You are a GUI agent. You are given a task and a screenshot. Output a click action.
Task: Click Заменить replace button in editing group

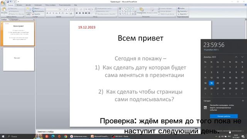point(183,11)
